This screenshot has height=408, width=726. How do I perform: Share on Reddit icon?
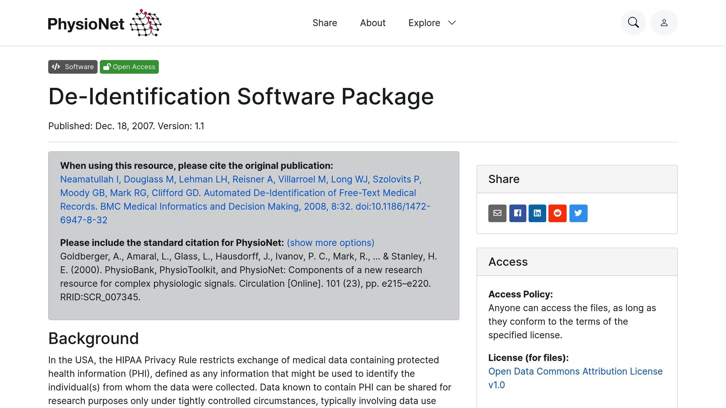pos(557,213)
